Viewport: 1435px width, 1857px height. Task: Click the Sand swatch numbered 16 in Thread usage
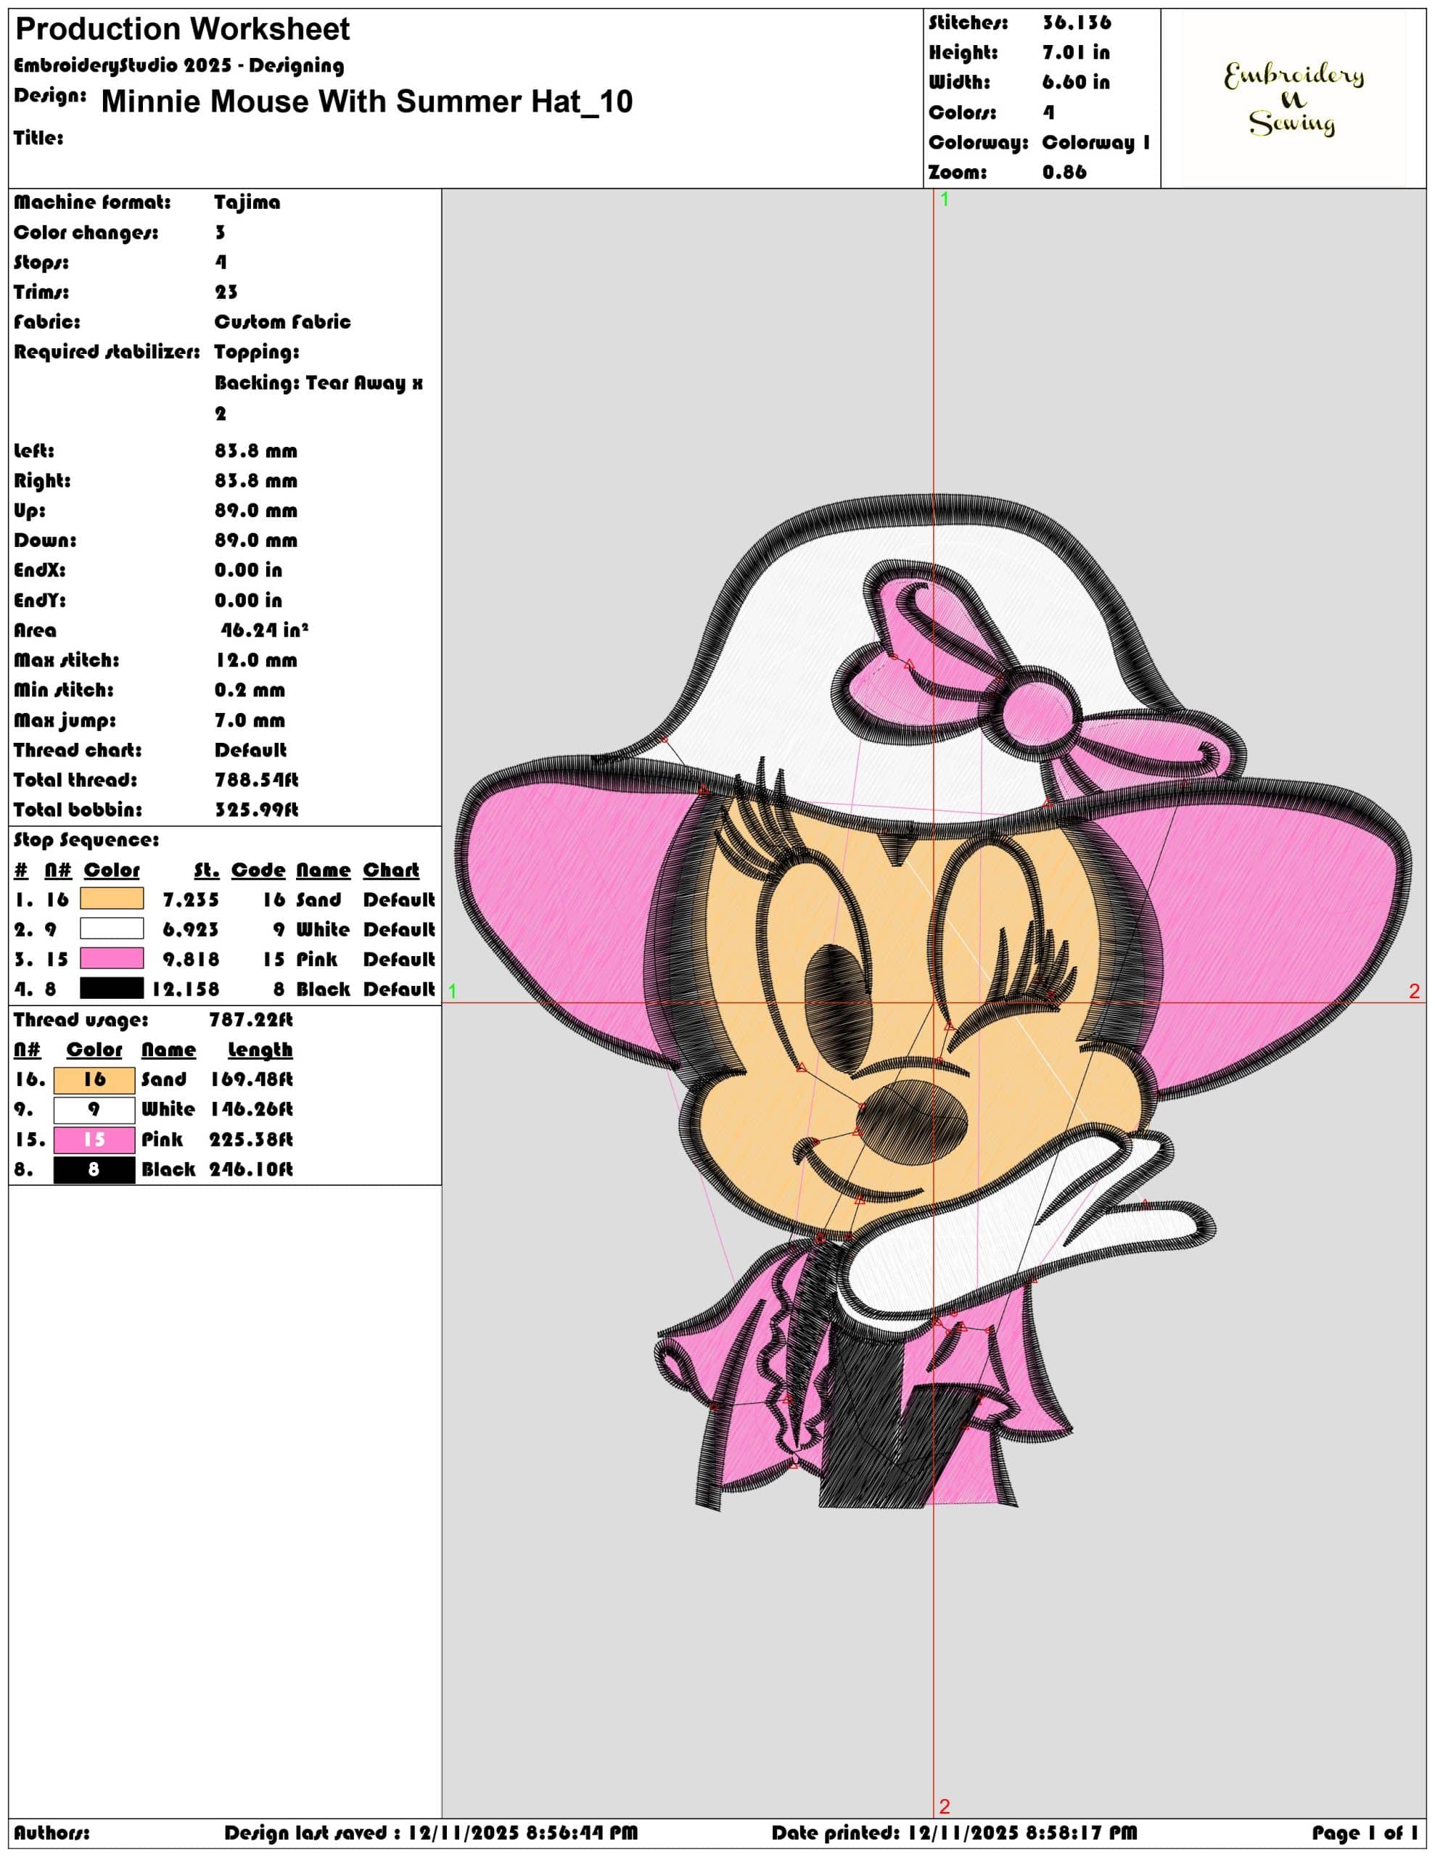pos(94,1080)
